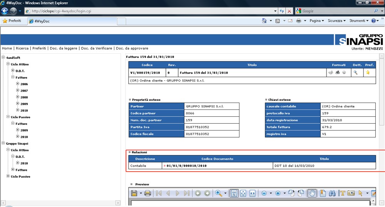Viewport: 385px width, 207px height.
Task: Click the binoculars search icon
Action: (x=332, y=193)
